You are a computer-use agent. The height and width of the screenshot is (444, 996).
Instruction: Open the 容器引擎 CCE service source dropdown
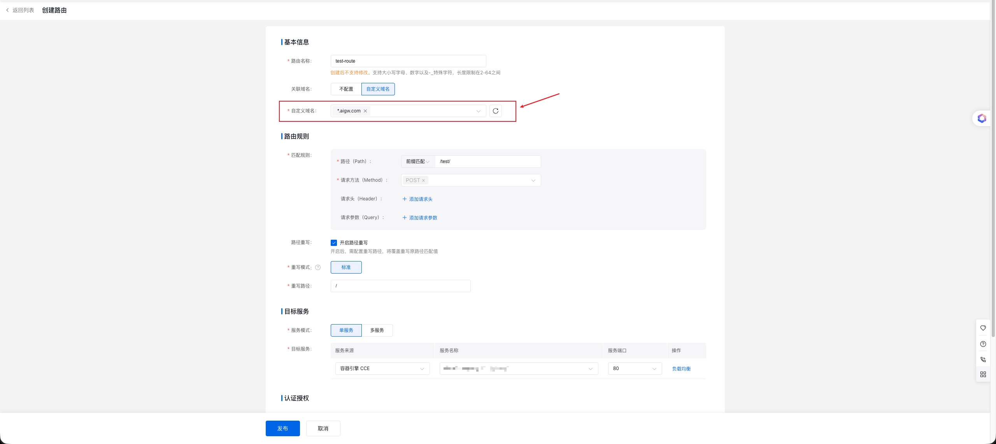pos(382,369)
